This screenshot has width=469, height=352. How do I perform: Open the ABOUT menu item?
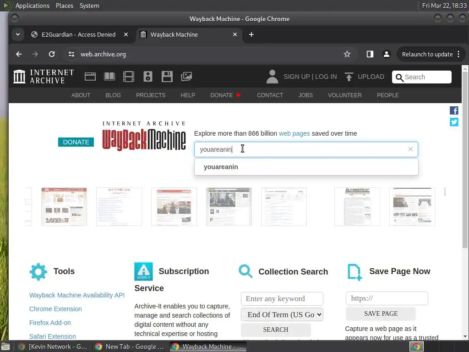pos(81,95)
